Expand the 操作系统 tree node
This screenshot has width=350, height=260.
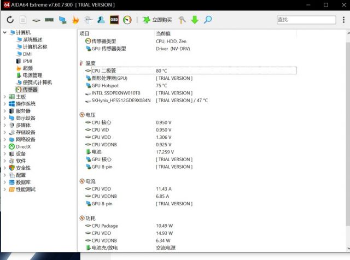pyautogui.click(x=5, y=104)
